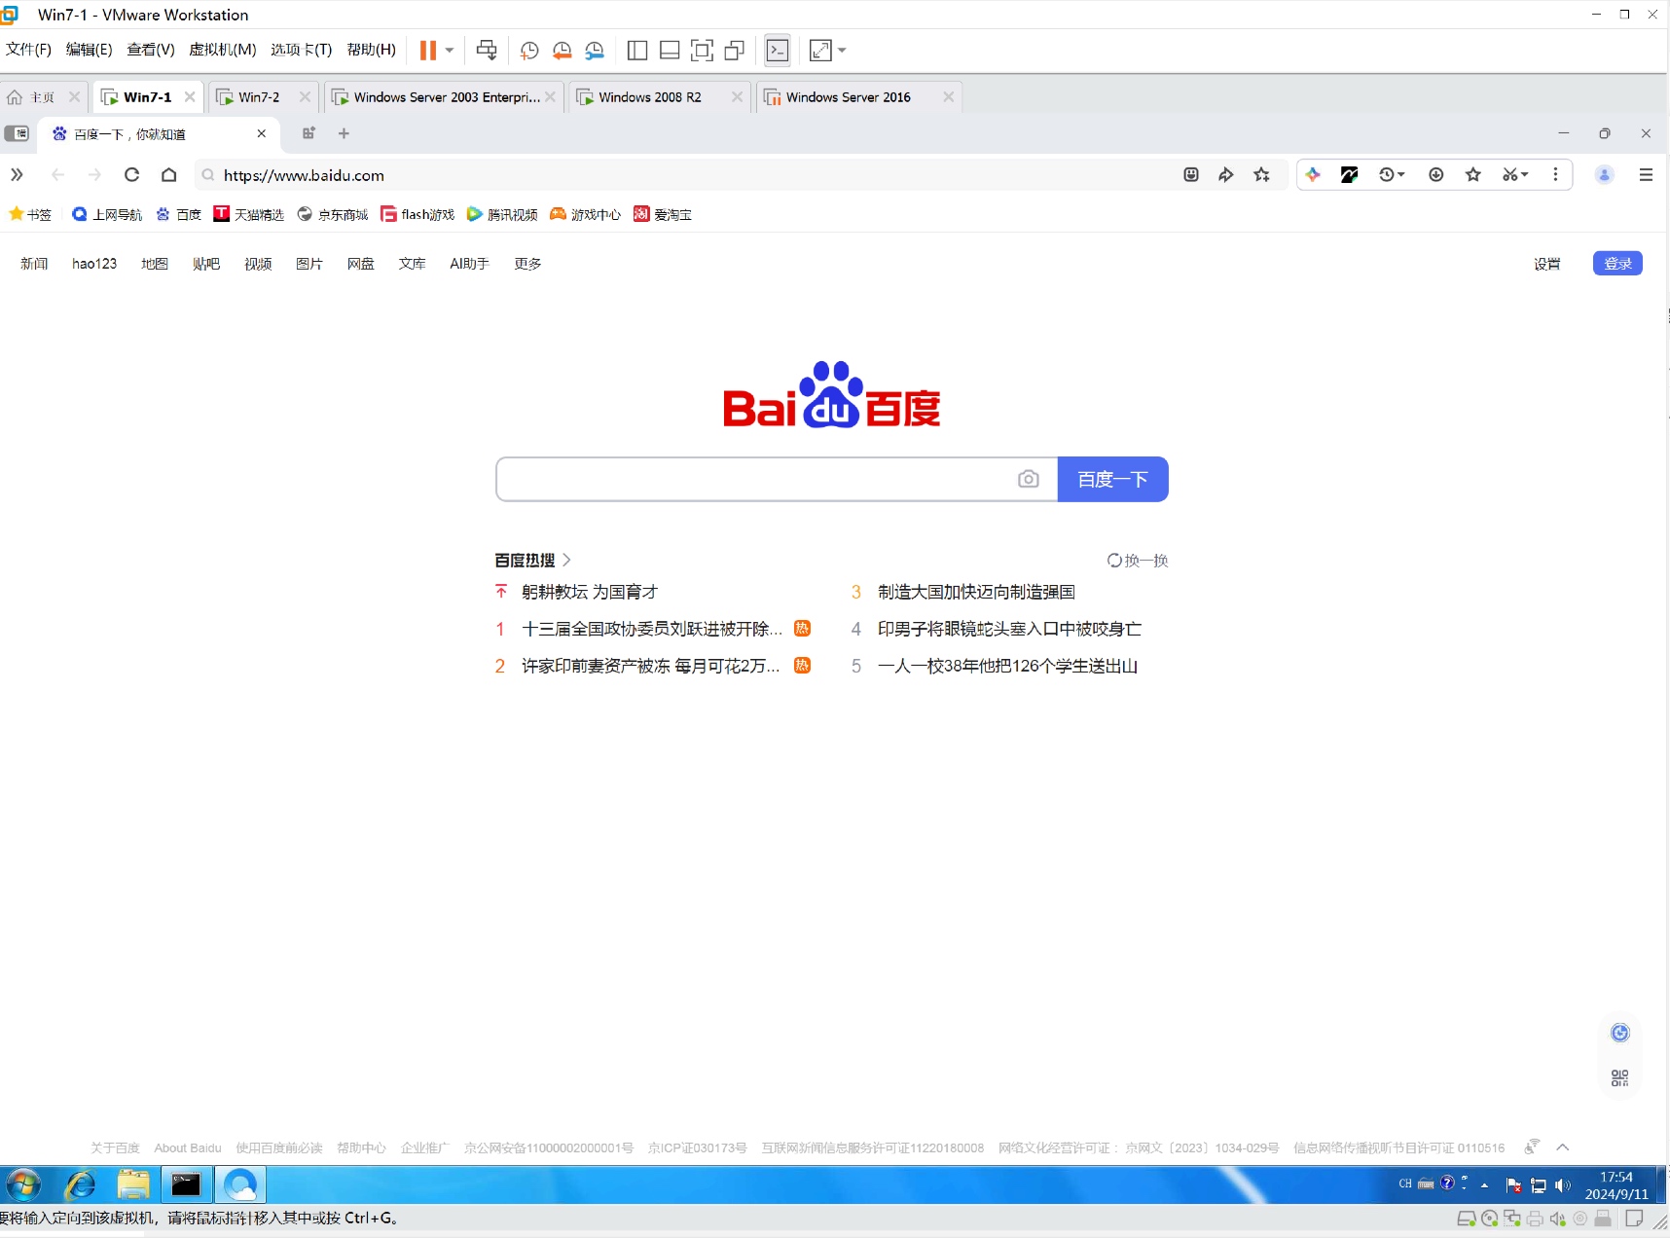This screenshot has width=1670, height=1238.
Task: Open the snapshot manager icon
Action: click(595, 51)
